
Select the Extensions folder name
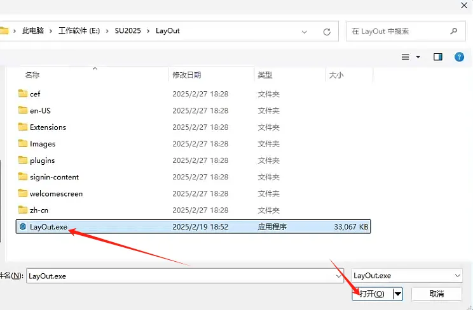pos(48,127)
